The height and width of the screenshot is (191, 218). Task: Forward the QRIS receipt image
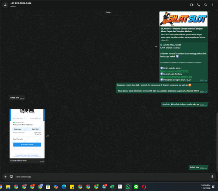pyautogui.click(x=48, y=136)
